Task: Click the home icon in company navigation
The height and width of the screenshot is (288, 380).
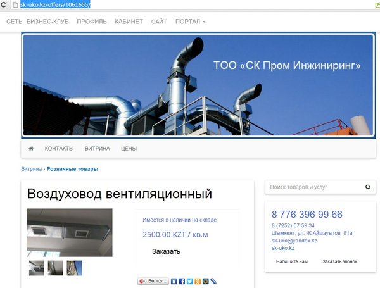Action: (x=31, y=149)
